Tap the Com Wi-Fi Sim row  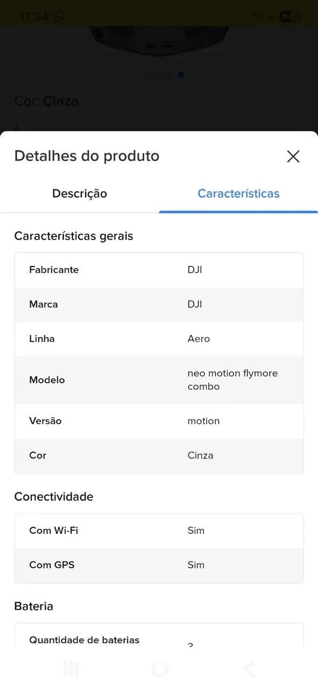(159, 530)
